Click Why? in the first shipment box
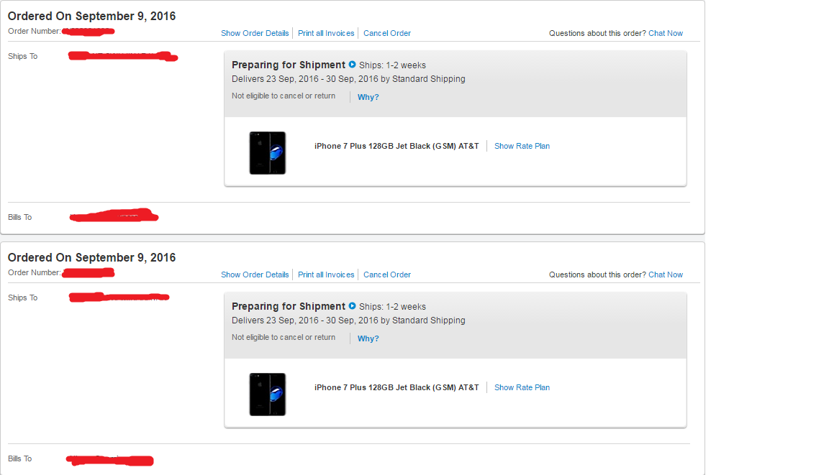This screenshot has width=829, height=475. [x=368, y=97]
